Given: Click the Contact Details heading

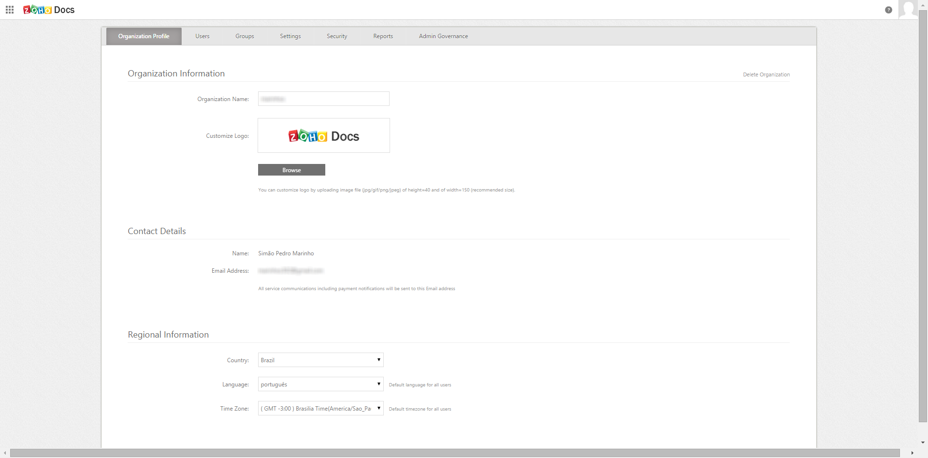Looking at the screenshot, I should [x=157, y=231].
